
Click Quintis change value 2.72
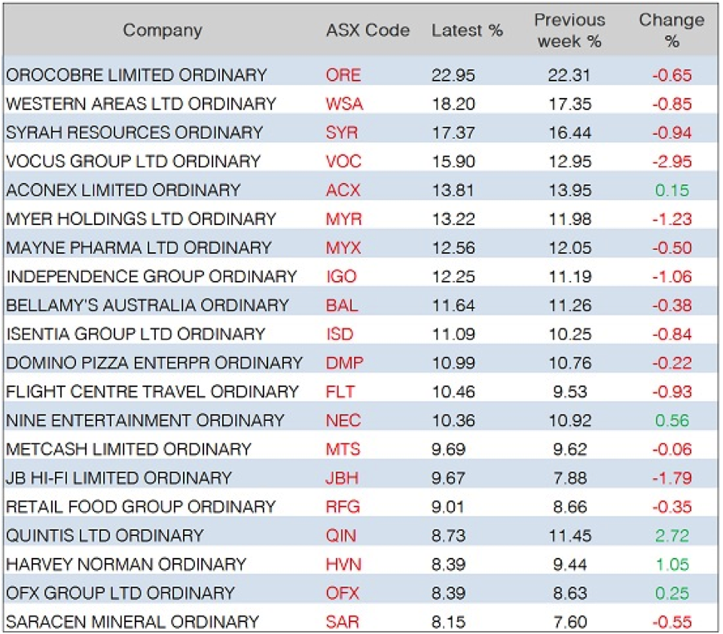coord(671,535)
